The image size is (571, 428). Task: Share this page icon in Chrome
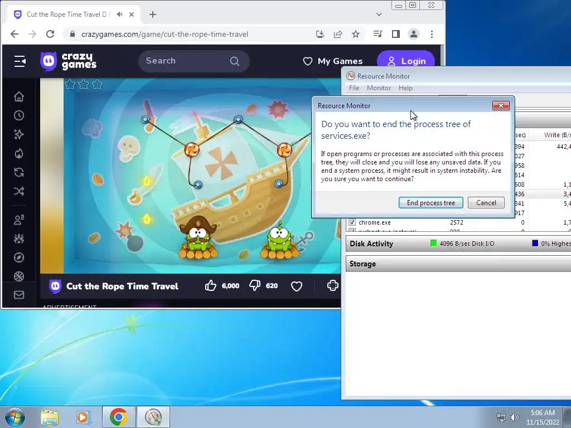337,34
